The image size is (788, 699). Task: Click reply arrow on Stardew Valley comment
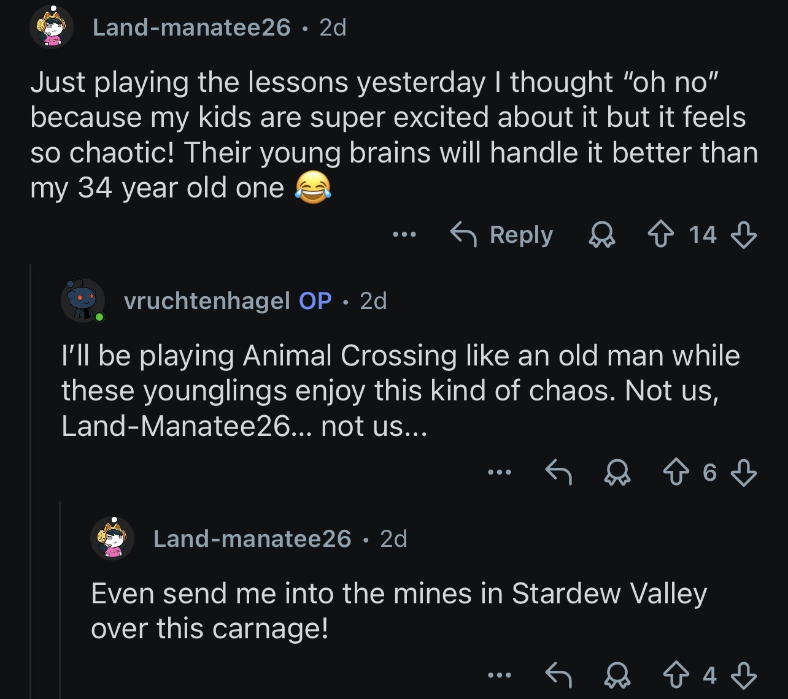click(x=559, y=675)
